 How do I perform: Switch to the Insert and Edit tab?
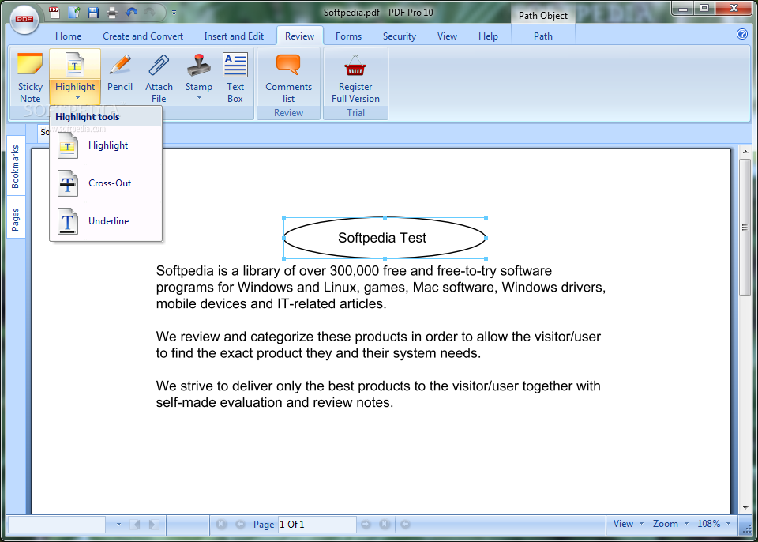click(234, 36)
